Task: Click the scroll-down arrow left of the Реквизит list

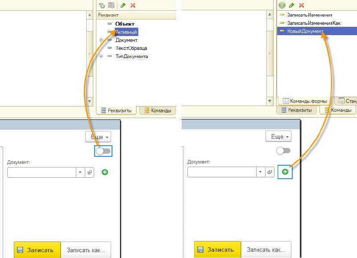Action: tap(90, 102)
